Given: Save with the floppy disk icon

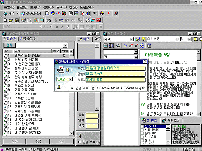Looking at the screenshot, I should [x=17, y=20].
